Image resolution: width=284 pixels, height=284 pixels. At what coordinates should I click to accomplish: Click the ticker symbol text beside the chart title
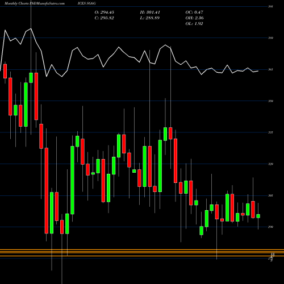[87, 3]
